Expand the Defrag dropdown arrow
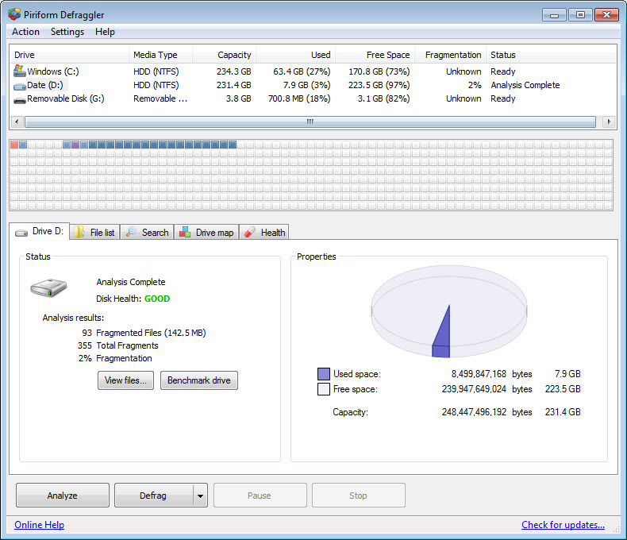This screenshot has height=540, width=627. tap(200, 496)
